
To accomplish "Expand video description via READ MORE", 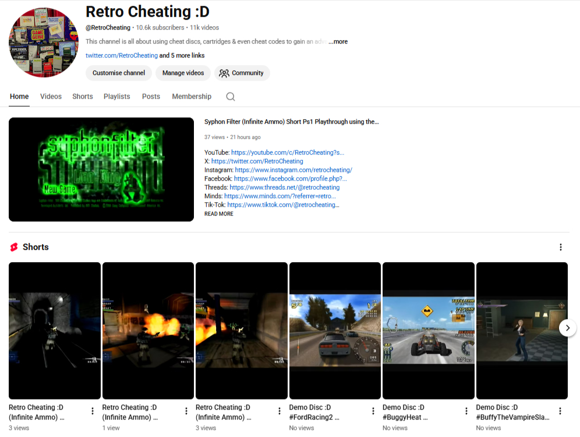I will tap(218, 214).
